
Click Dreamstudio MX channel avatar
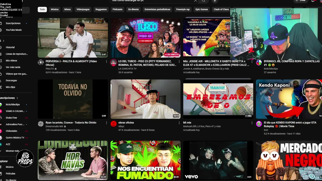[x=41, y=124]
